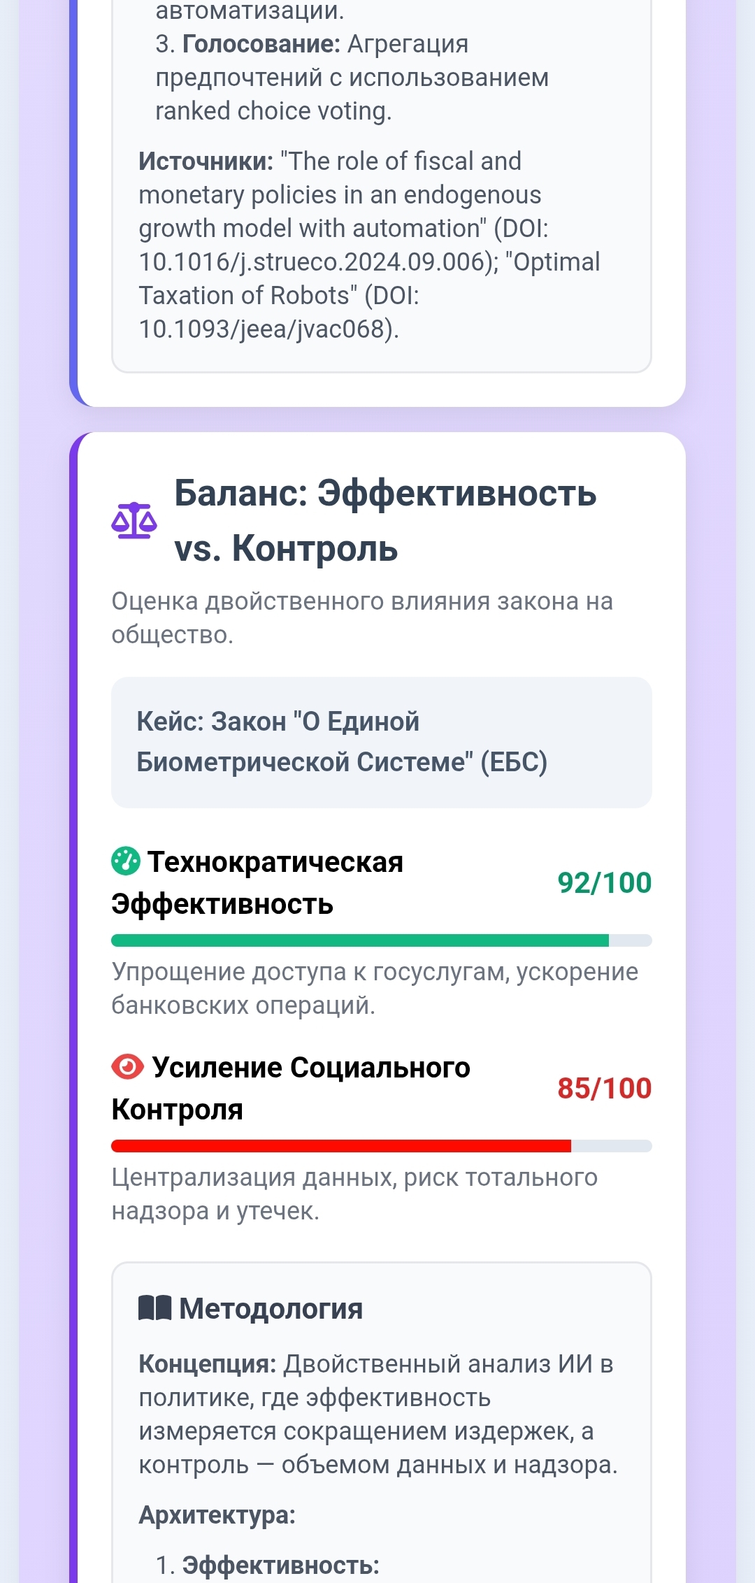Click the Источники label

[206, 162]
